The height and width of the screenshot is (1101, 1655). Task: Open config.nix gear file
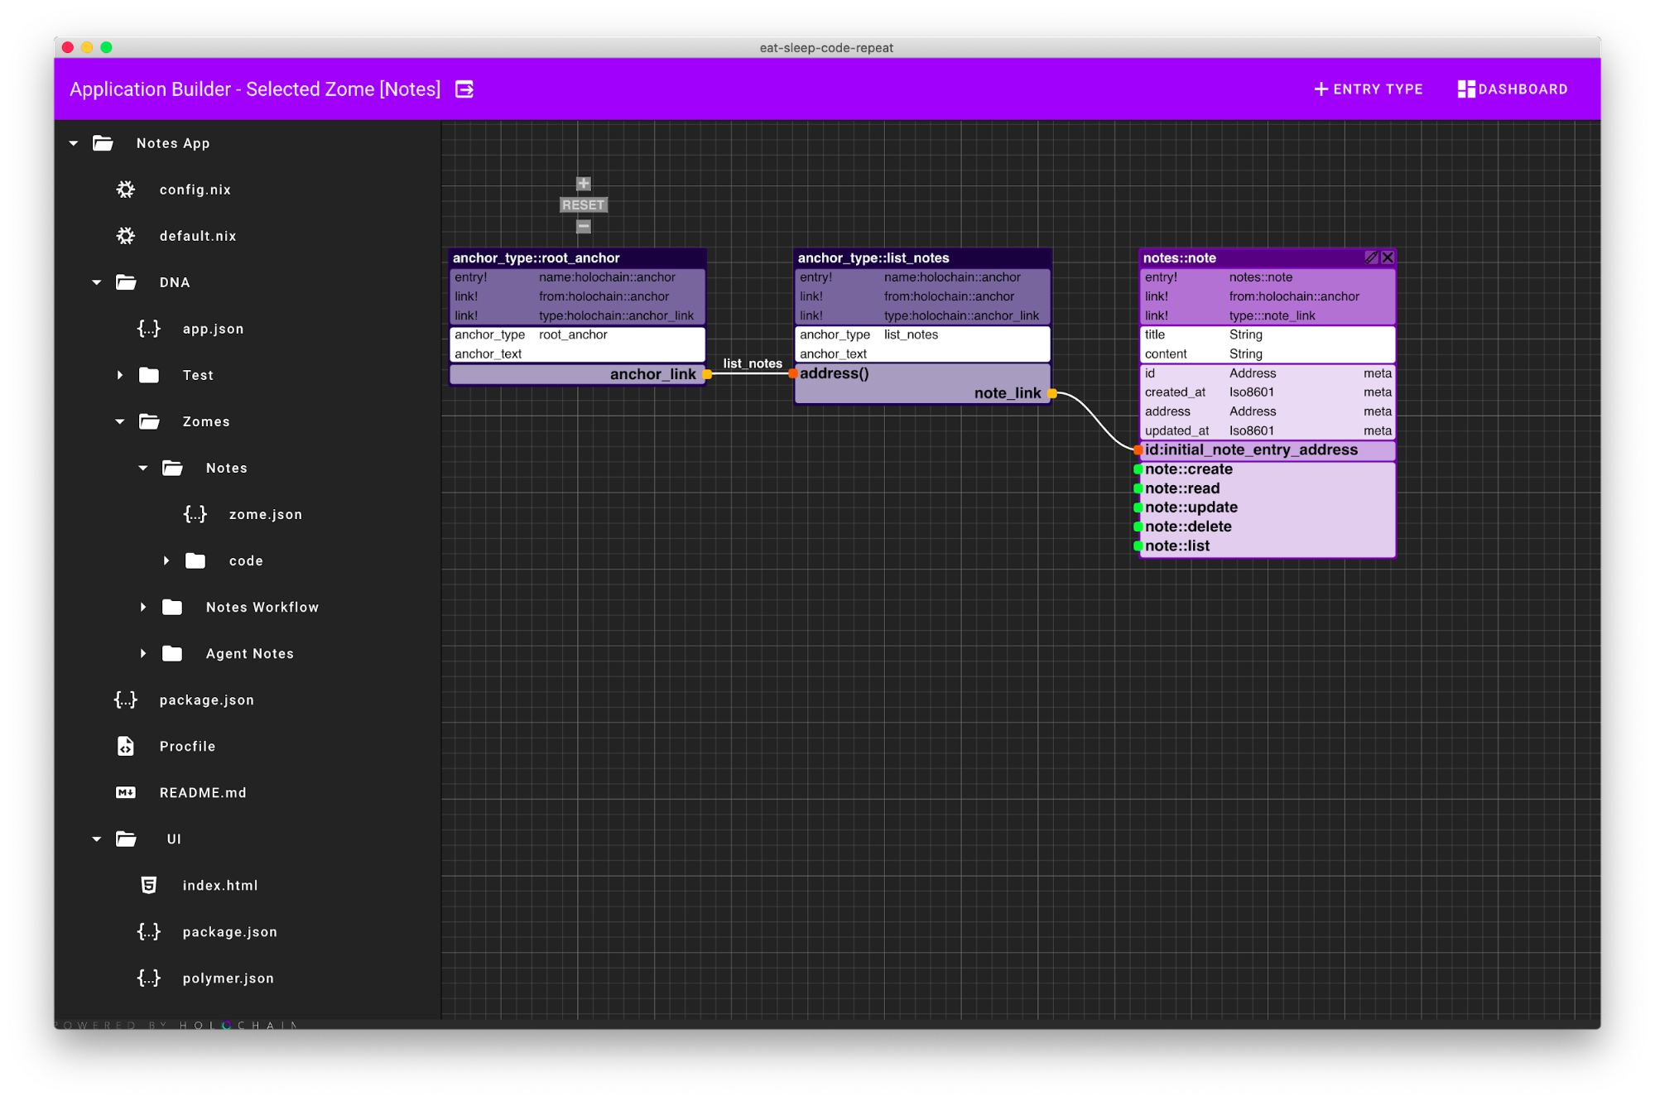pos(195,190)
